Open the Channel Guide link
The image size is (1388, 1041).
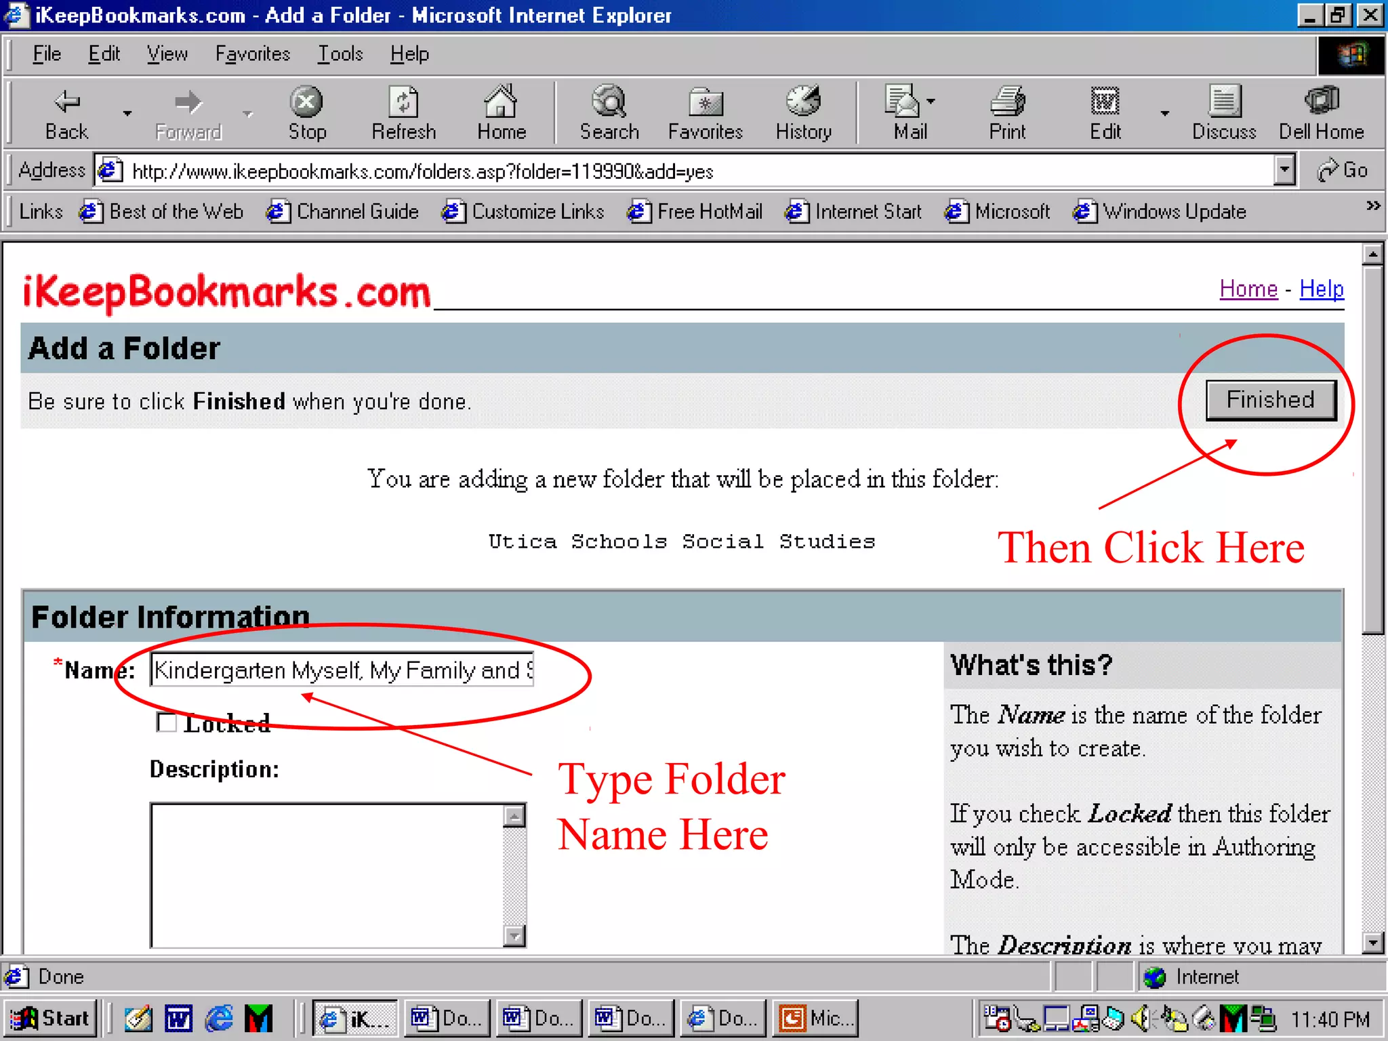(x=342, y=211)
